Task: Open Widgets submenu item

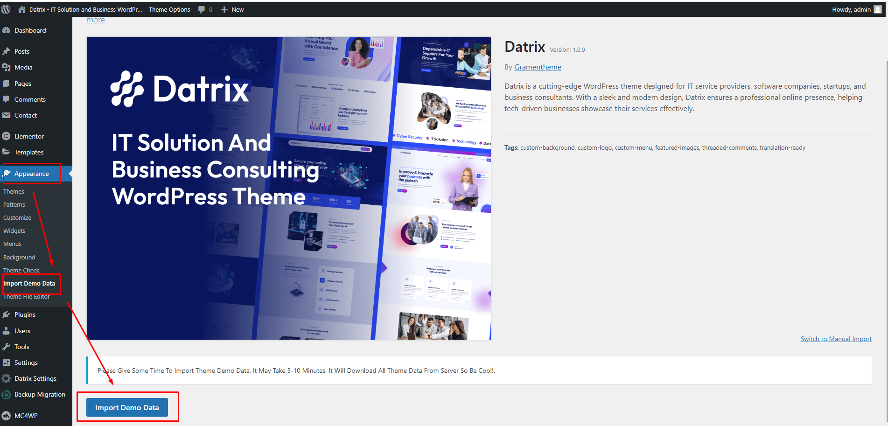Action: [14, 230]
